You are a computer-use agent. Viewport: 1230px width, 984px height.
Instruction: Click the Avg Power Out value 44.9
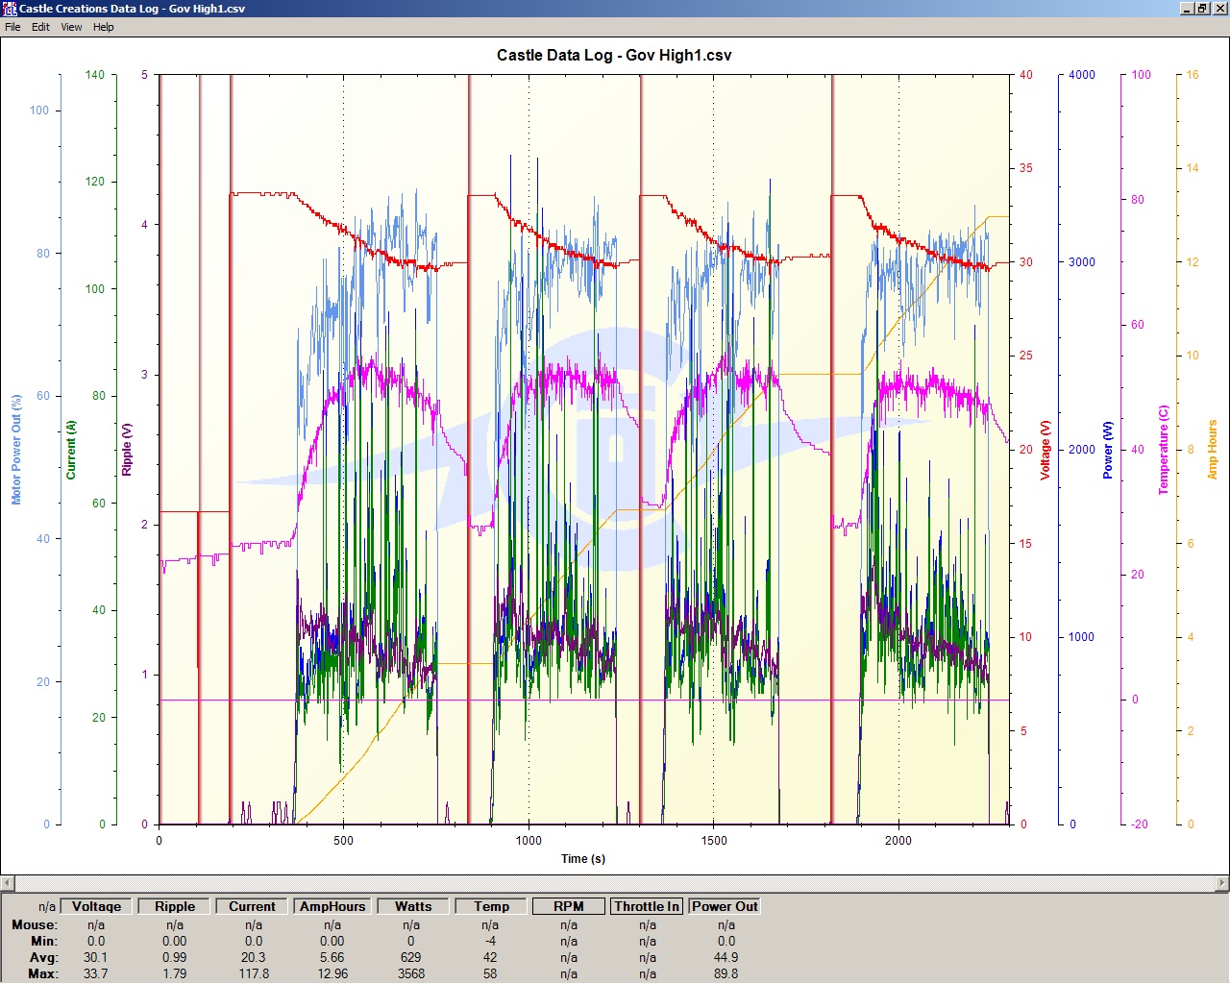pyautogui.click(x=726, y=957)
